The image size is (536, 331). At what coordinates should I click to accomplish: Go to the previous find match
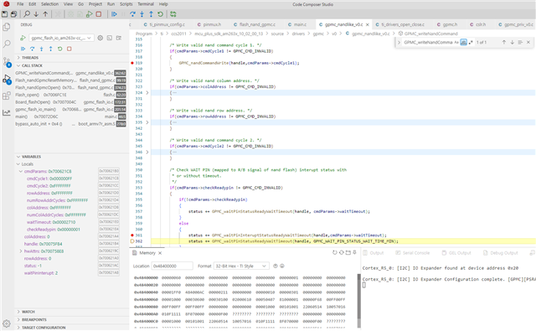pyautogui.click(x=504, y=43)
